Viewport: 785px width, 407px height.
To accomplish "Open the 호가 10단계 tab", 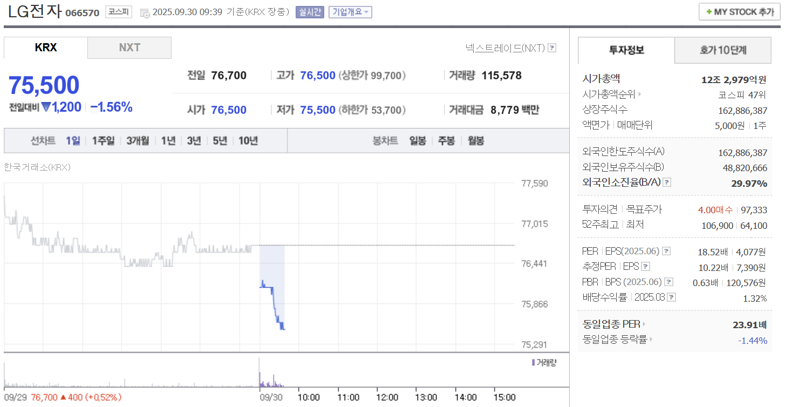I will [722, 50].
